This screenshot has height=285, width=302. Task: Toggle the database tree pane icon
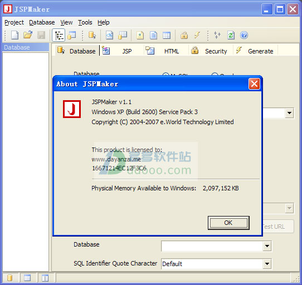point(59,35)
